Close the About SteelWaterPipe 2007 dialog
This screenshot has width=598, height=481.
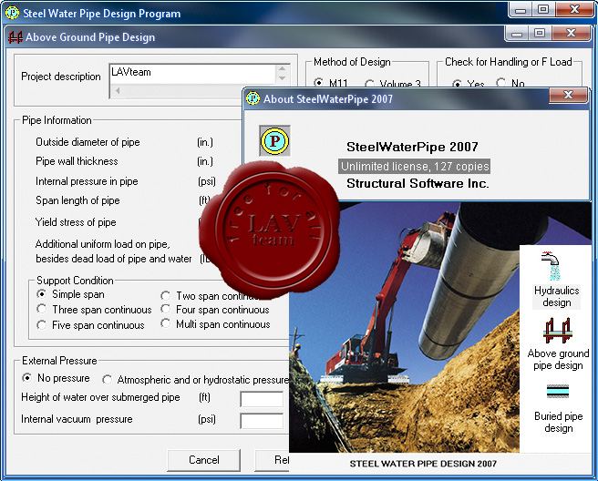[x=568, y=95]
